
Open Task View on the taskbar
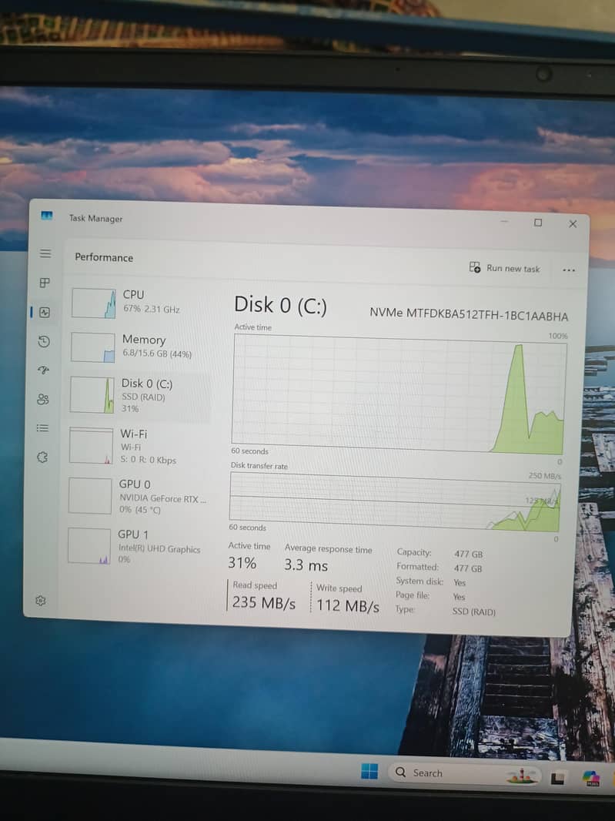pyautogui.click(x=557, y=779)
